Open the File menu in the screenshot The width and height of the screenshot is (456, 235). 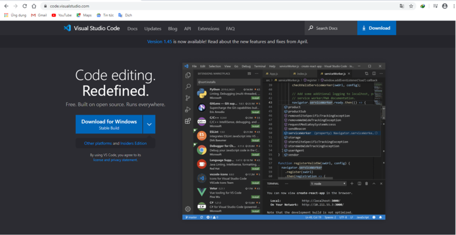pos(194,66)
